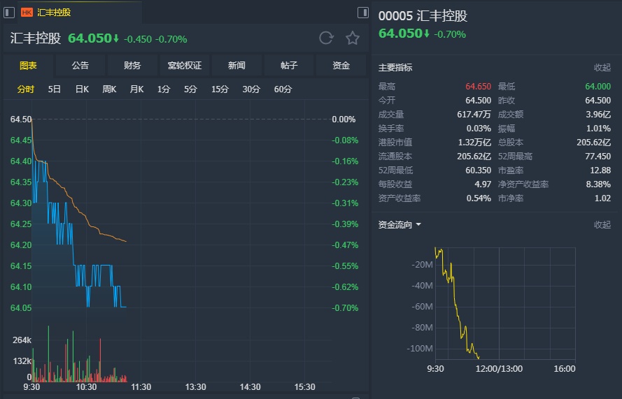Open the 窝轮权证 tab
The width and height of the screenshot is (622, 399).
click(185, 66)
